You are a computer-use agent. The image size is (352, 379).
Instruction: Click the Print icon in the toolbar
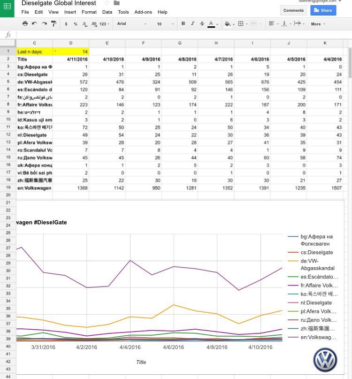point(25,24)
